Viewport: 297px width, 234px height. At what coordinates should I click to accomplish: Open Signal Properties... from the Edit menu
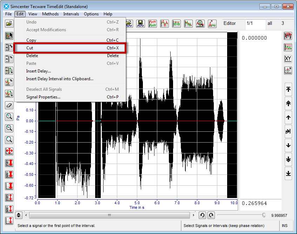pyautogui.click(x=70, y=97)
